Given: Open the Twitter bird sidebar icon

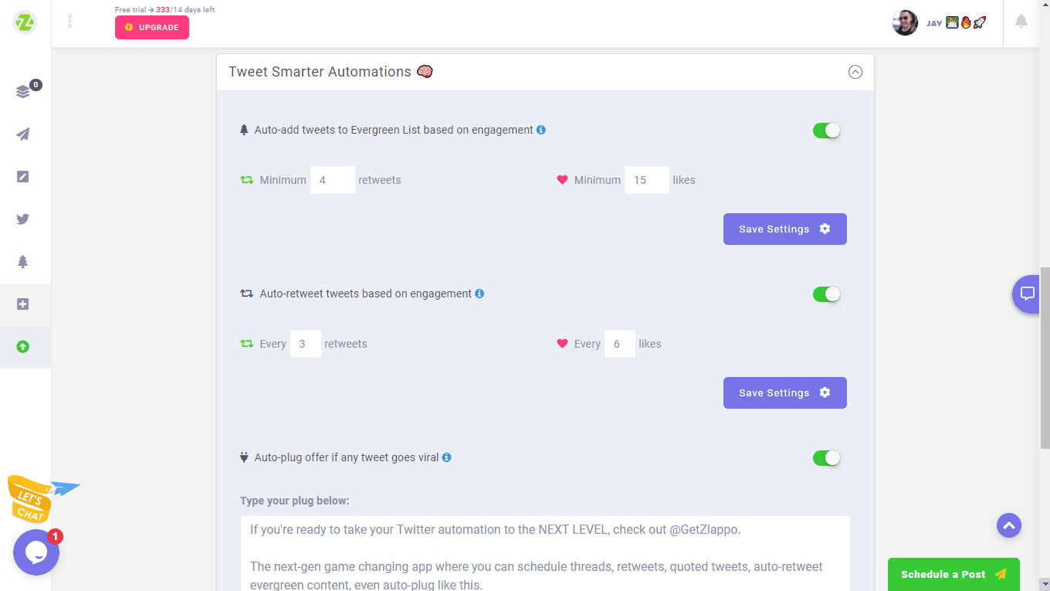Looking at the screenshot, I should [x=23, y=219].
